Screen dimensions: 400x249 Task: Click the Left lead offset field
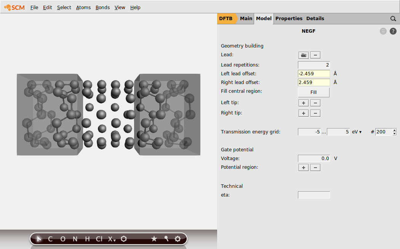[x=314, y=73]
